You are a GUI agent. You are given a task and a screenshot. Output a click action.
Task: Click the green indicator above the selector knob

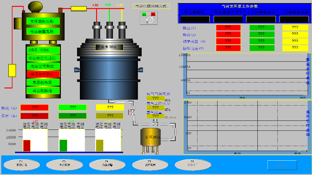click(144, 14)
